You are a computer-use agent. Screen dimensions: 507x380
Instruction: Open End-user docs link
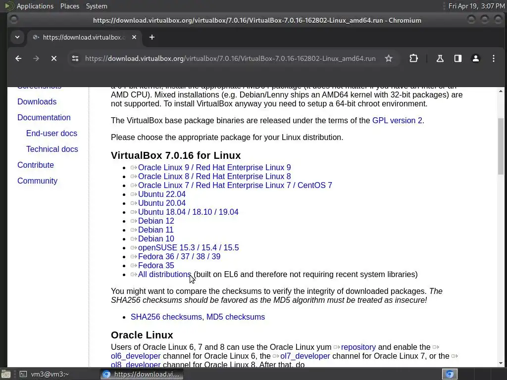tap(51, 134)
